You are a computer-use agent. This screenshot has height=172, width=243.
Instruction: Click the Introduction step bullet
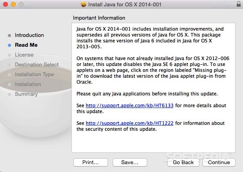[9, 35]
